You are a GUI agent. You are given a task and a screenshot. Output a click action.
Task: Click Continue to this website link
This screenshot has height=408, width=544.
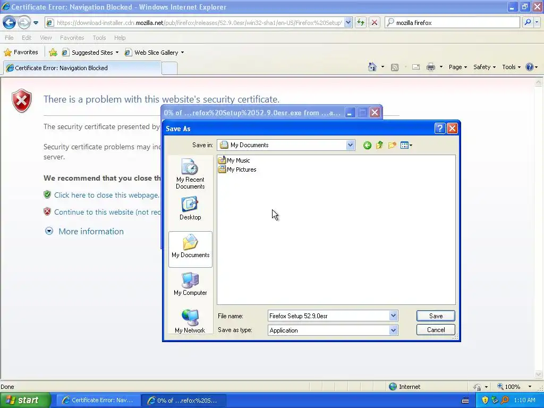(107, 212)
